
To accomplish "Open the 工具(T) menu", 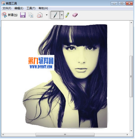I will pos(31,8).
